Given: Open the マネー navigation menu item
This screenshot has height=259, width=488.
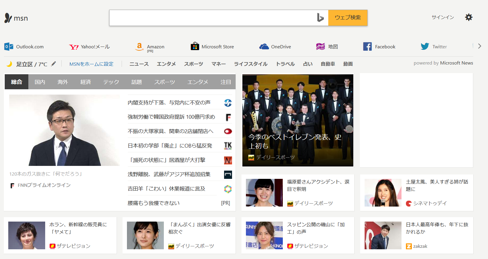Looking at the screenshot, I should pos(218,64).
